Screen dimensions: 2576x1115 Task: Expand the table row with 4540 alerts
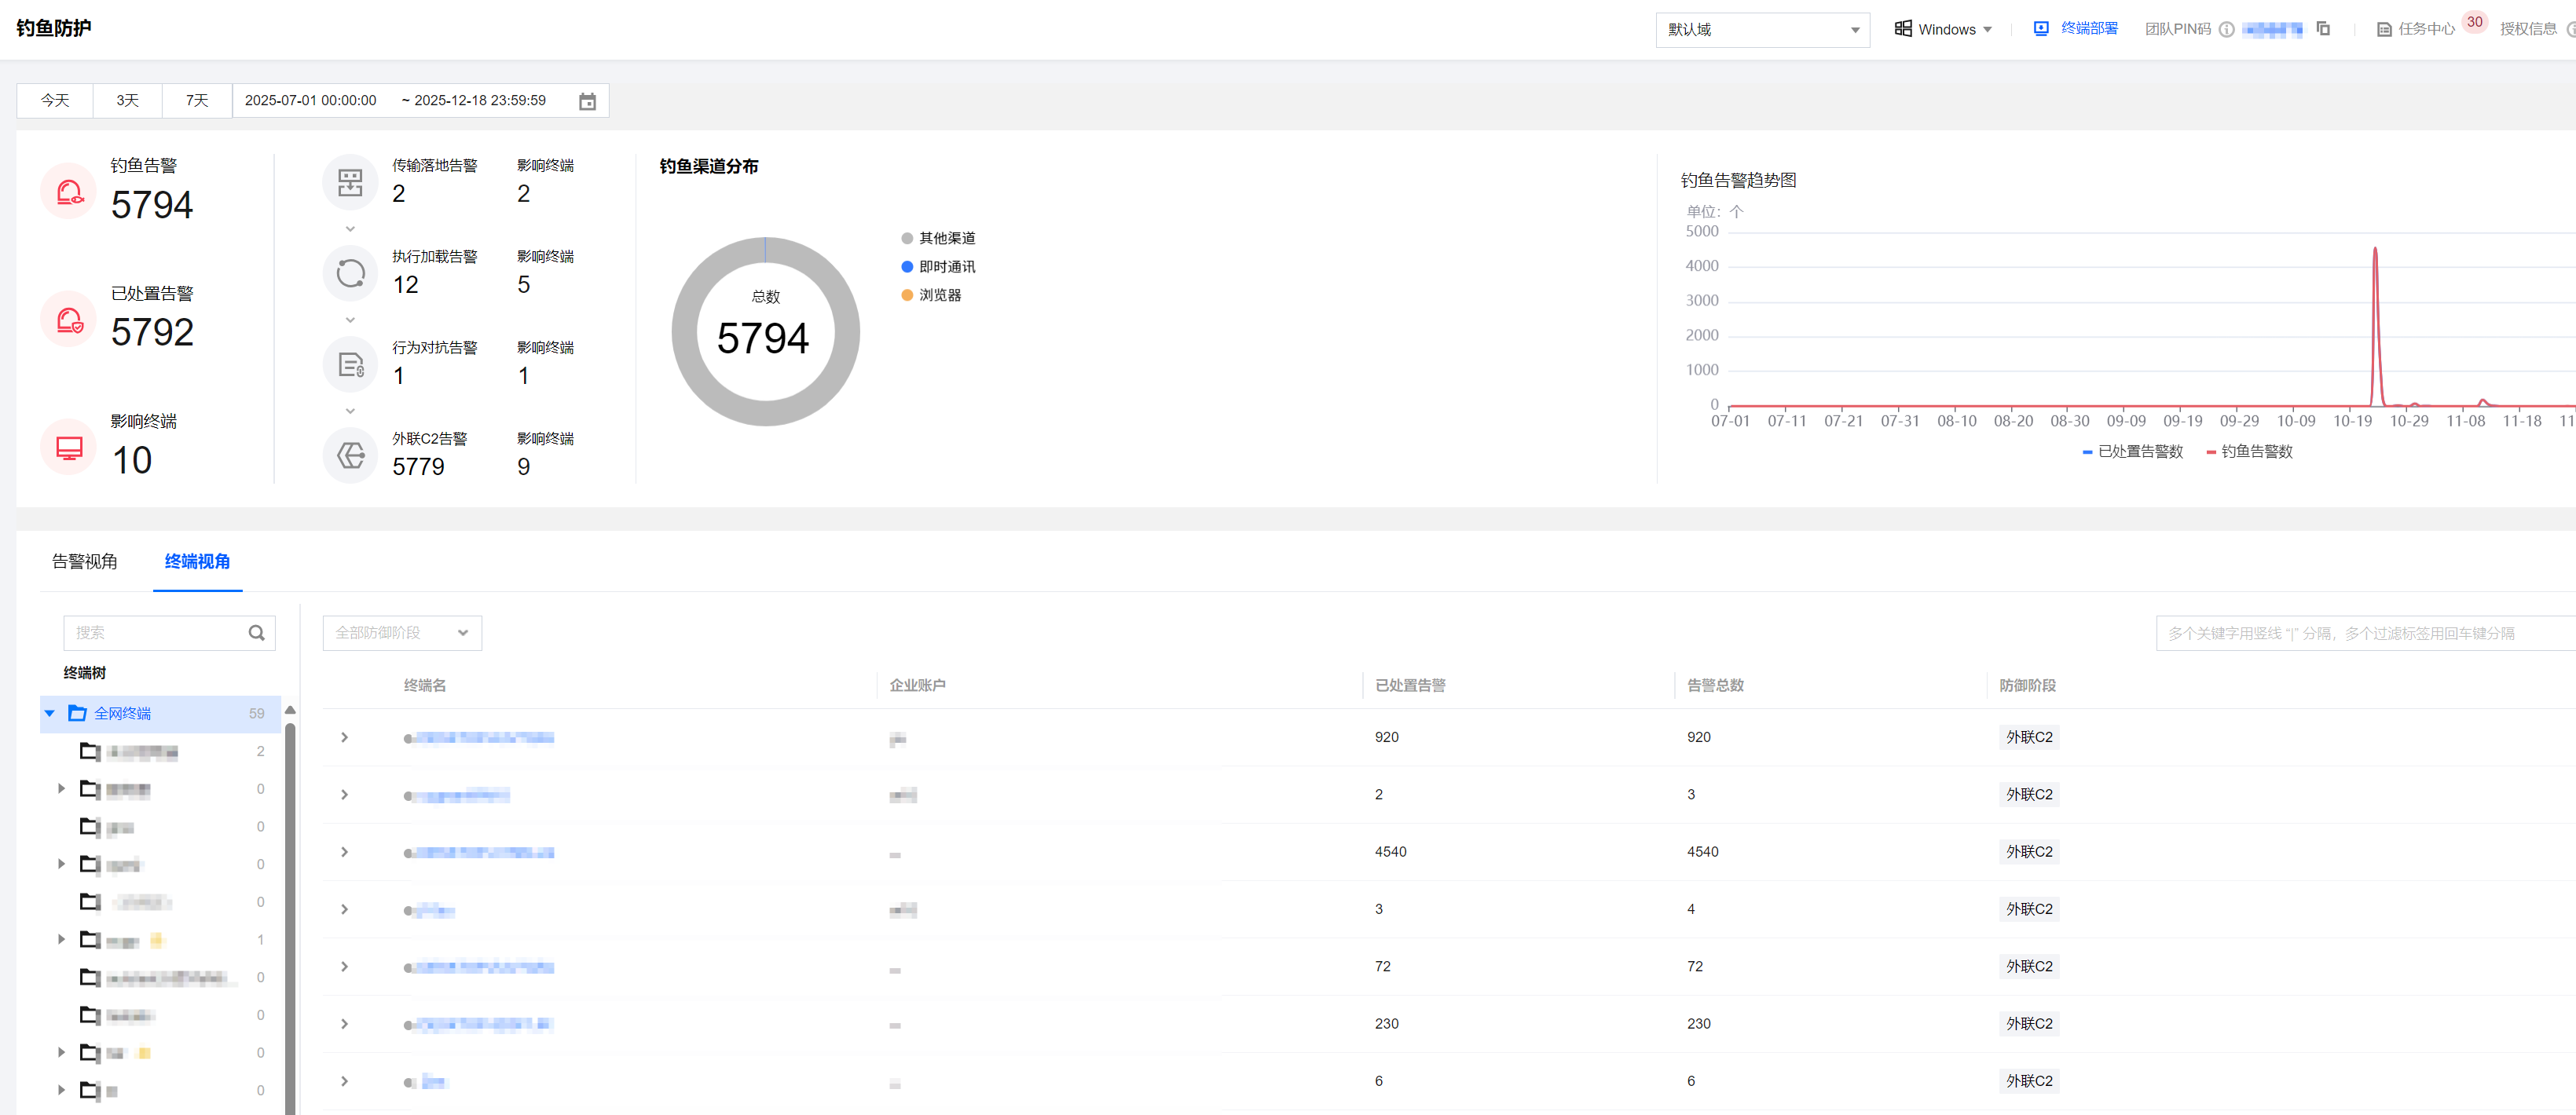click(344, 852)
